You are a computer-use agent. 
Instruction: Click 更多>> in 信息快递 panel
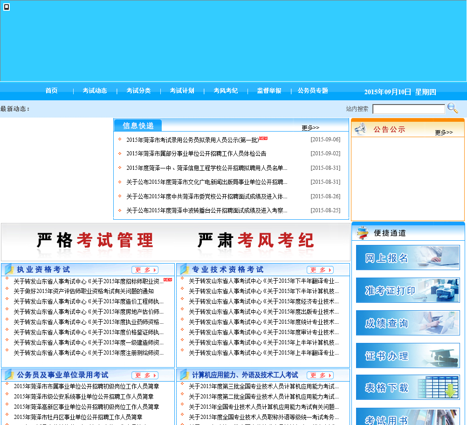coord(310,127)
